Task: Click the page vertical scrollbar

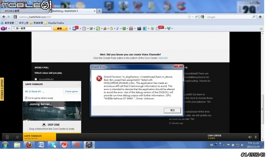Action: (x=263, y=109)
